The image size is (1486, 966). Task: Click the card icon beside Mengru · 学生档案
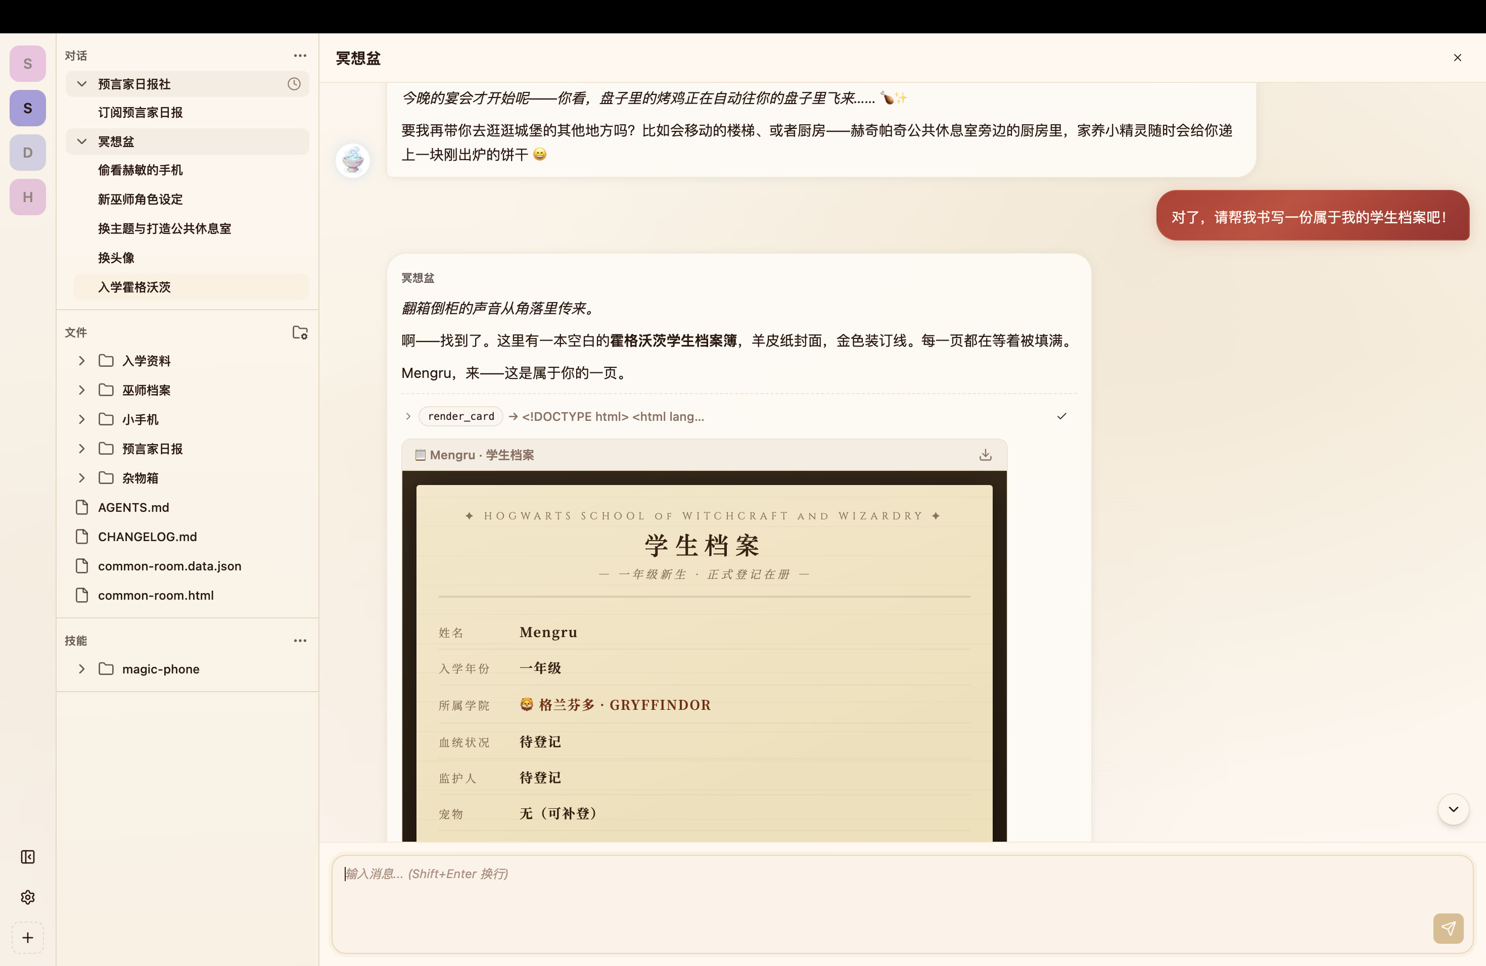click(x=420, y=455)
